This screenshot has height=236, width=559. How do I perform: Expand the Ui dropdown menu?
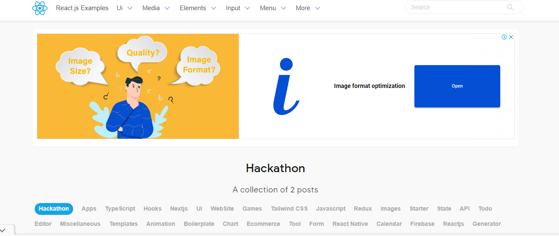pyautogui.click(x=125, y=8)
